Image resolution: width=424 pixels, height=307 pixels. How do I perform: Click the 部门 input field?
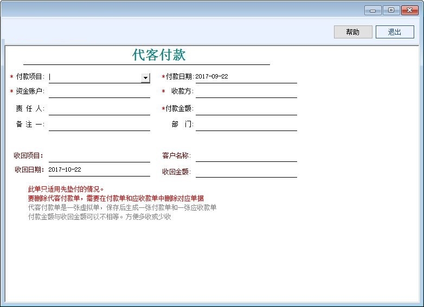[246, 125]
